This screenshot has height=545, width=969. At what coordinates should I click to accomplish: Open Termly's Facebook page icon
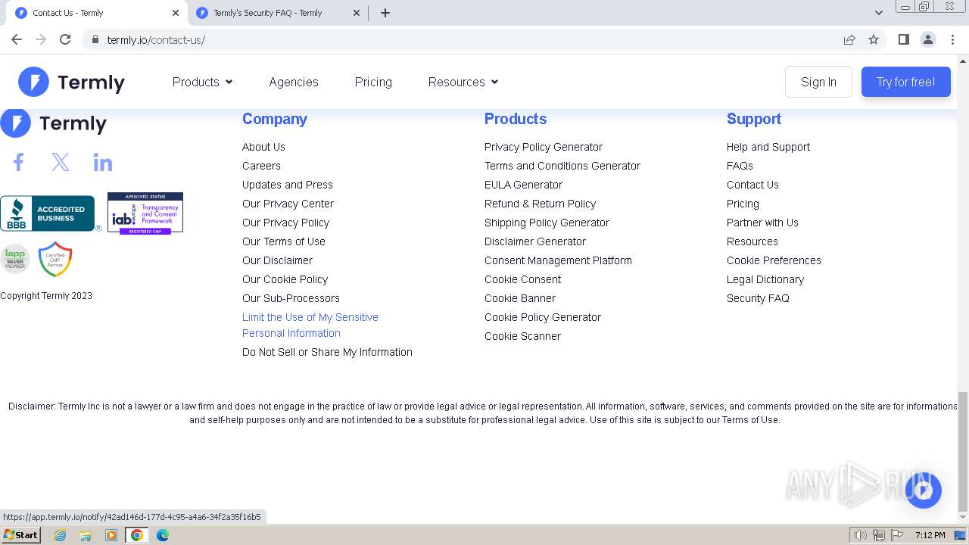point(19,162)
